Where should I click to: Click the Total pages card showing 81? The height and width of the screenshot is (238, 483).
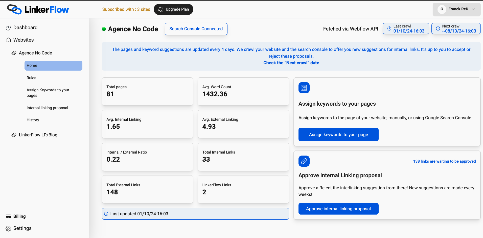coord(147,92)
